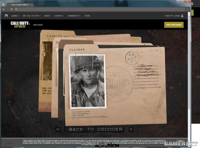200x148 pixels.
Task: Open the Store menu item
Action: (x=87, y=16)
